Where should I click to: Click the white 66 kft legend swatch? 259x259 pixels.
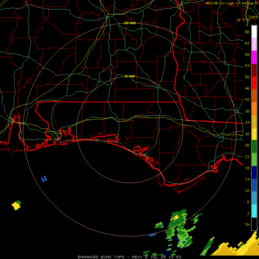point(254,32)
